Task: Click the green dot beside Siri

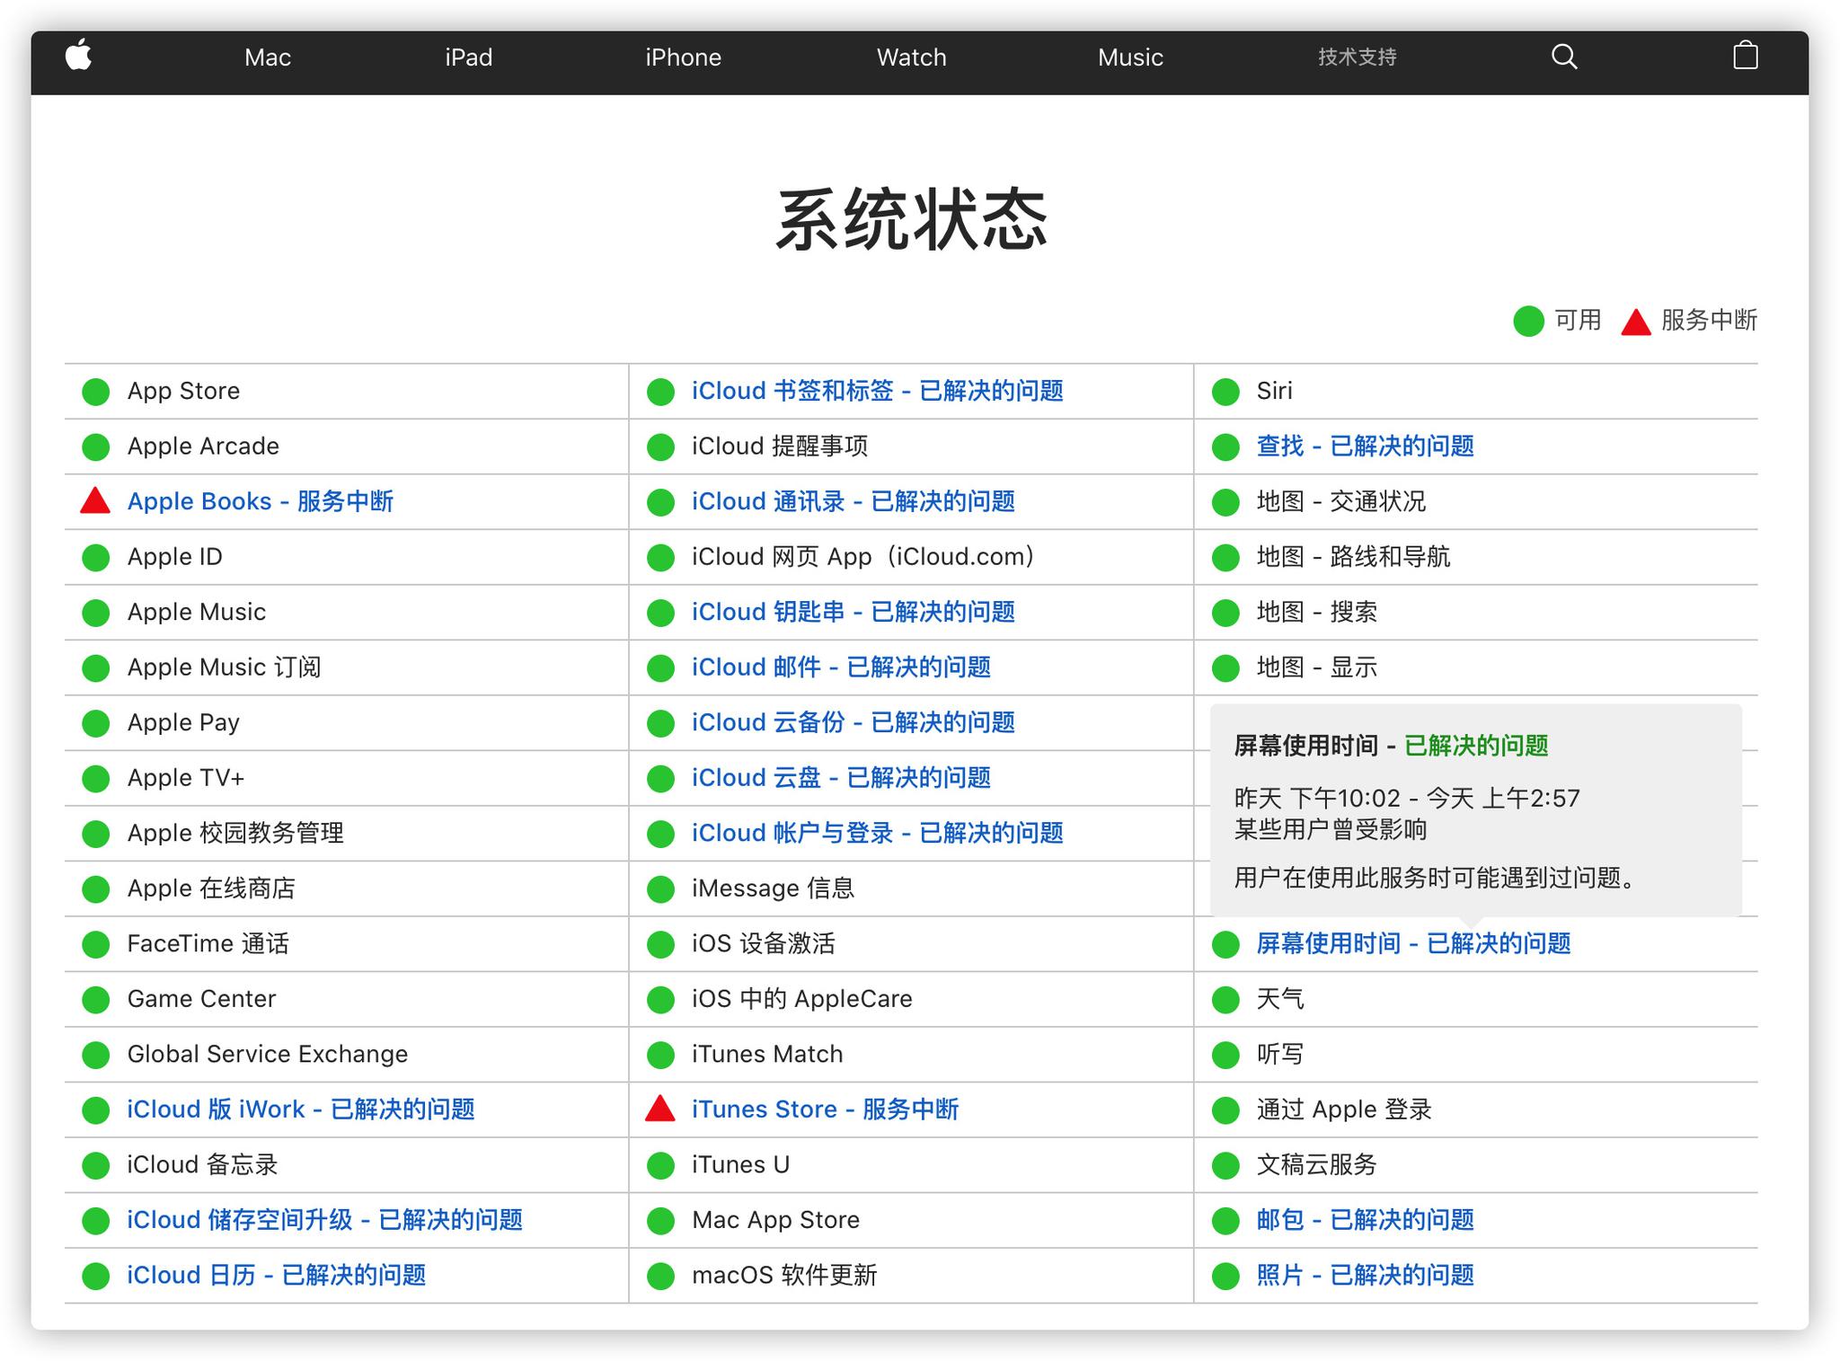Action: (1225, 391)
